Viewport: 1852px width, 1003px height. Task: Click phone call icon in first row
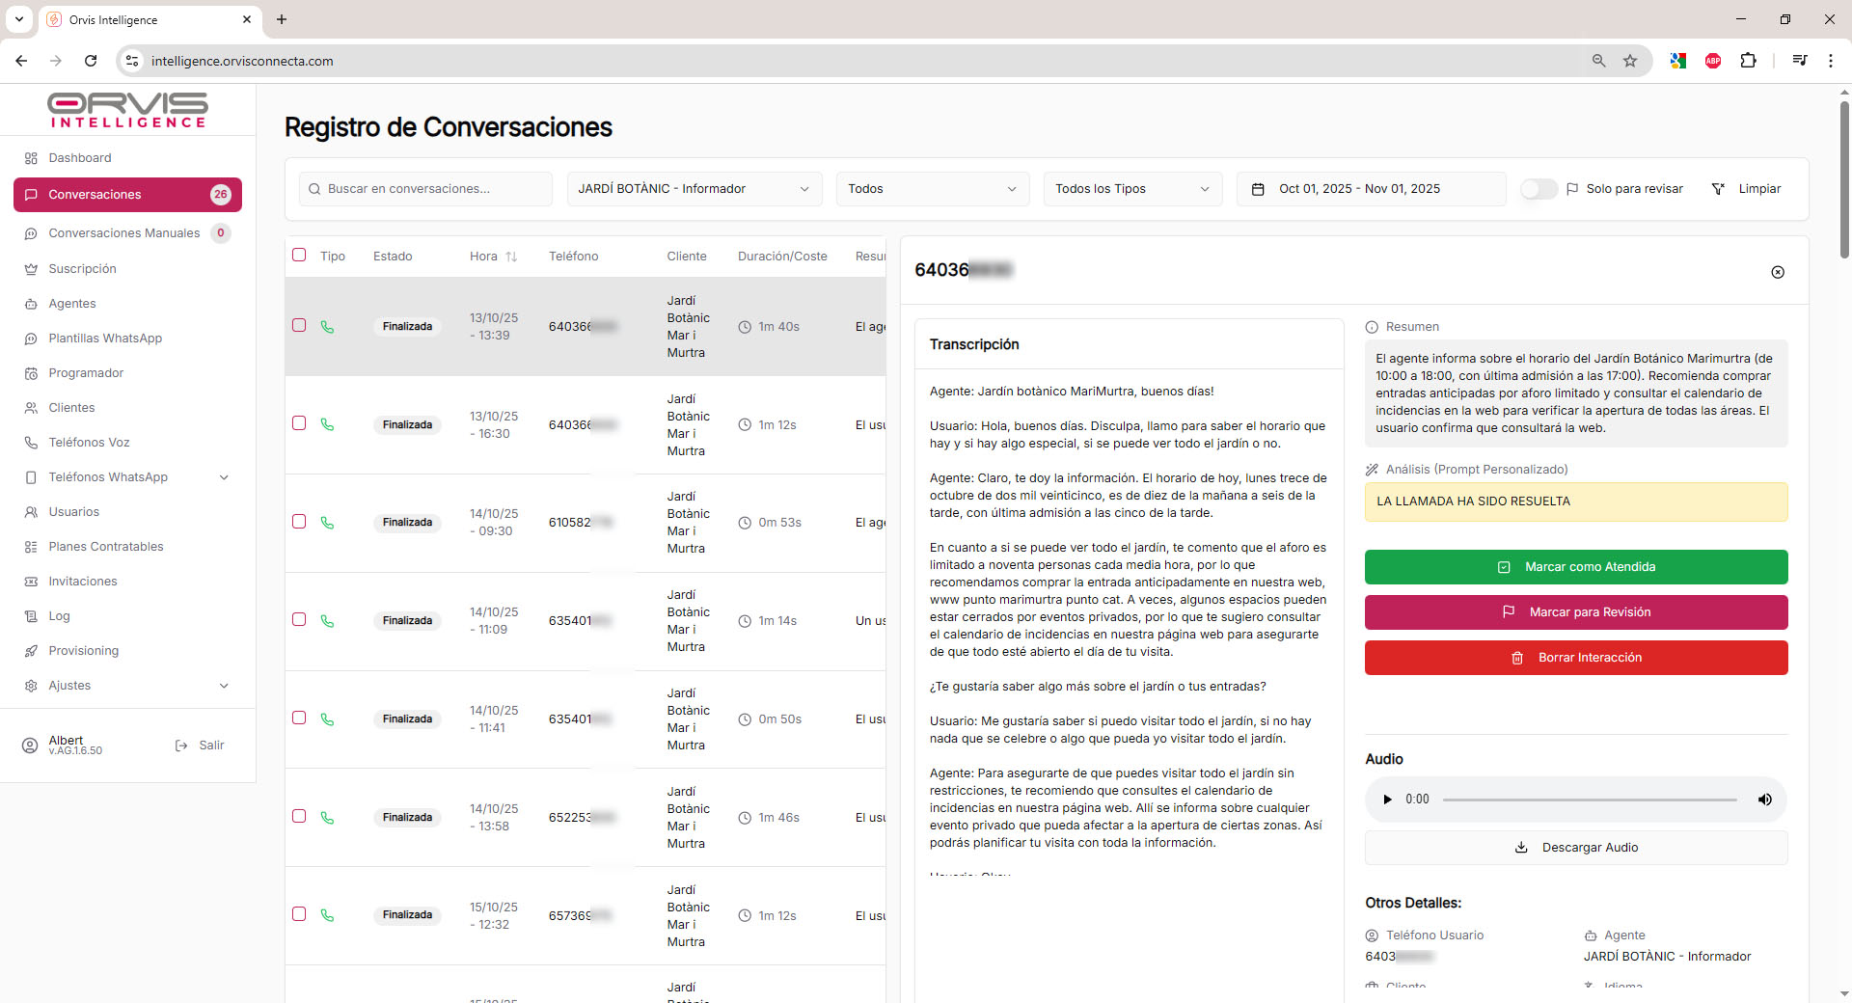pyautogui.click(x=328, y=327)
